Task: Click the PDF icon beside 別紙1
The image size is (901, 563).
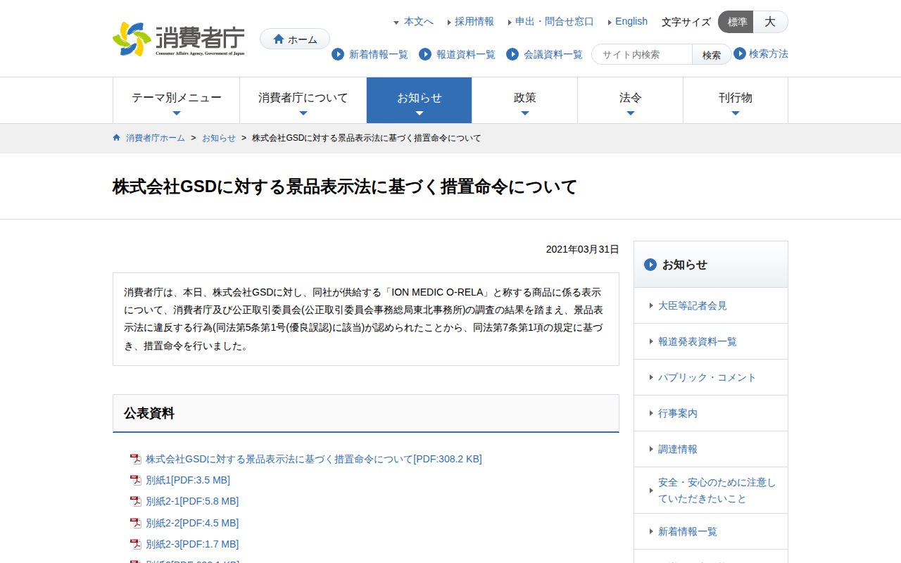Action: (136, 481)
